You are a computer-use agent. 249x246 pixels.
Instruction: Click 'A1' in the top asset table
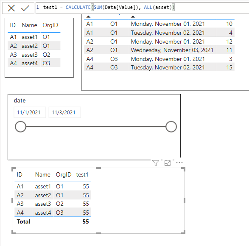[13, 37]
